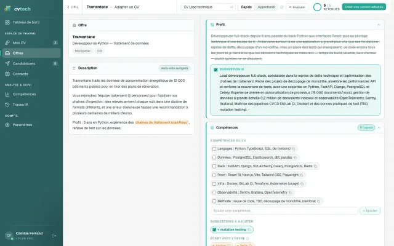Collapse the Compétences section chevron
This screenshot has height=246, width=394.
click(379, 128)
